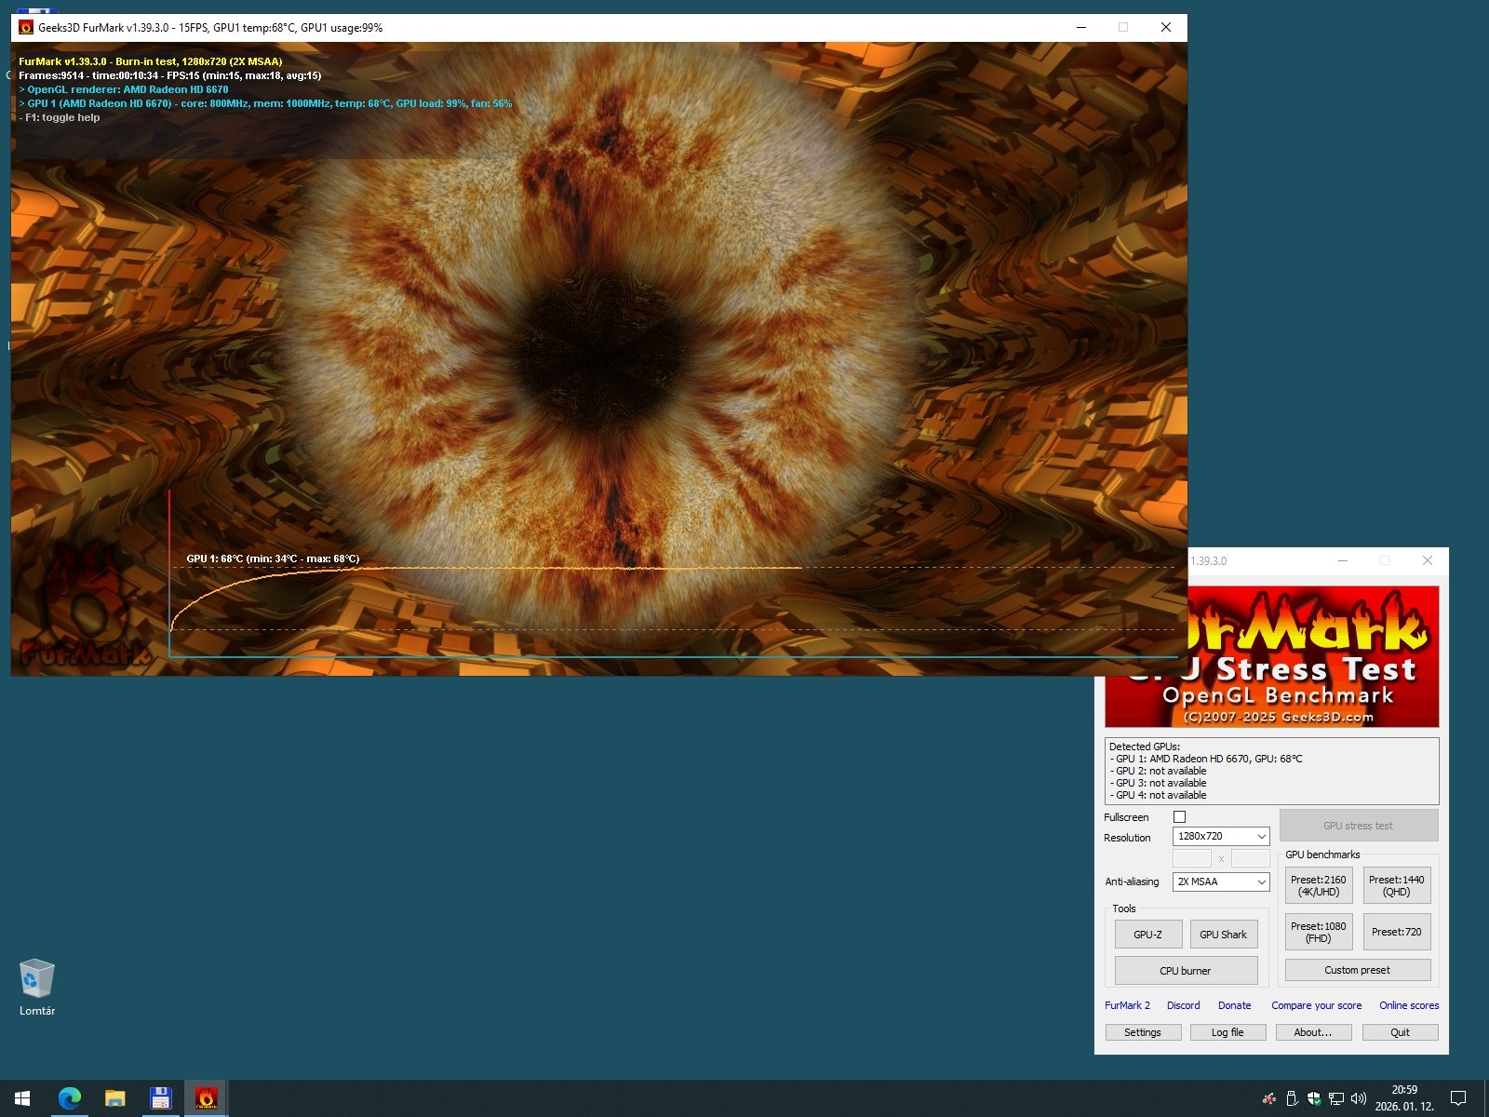
Task: Launch the GPU Shark tool
Action: [x=1224, y=935]
